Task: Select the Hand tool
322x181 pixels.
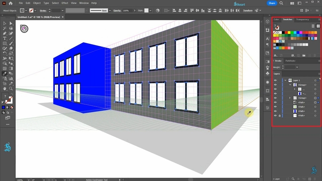Action: [x=4, y=88]
